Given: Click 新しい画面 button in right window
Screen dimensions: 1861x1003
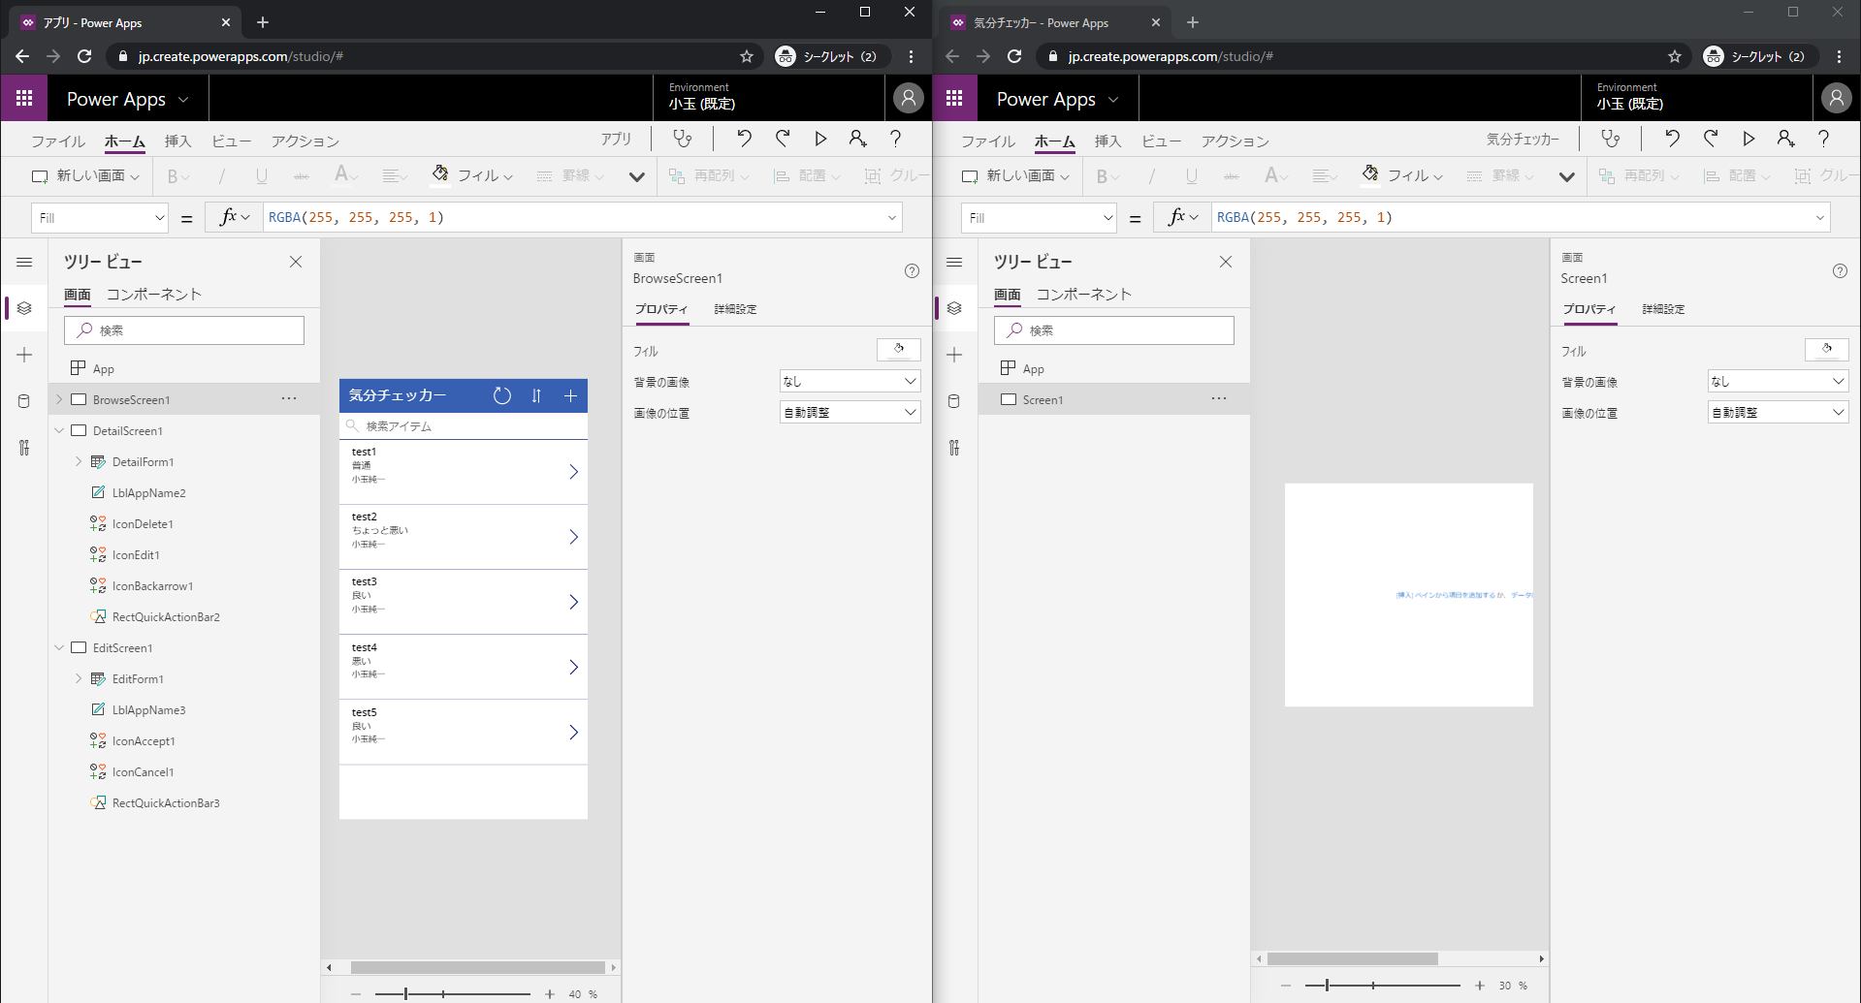Looking at the screenshot, I should [x=1015, y=176].
